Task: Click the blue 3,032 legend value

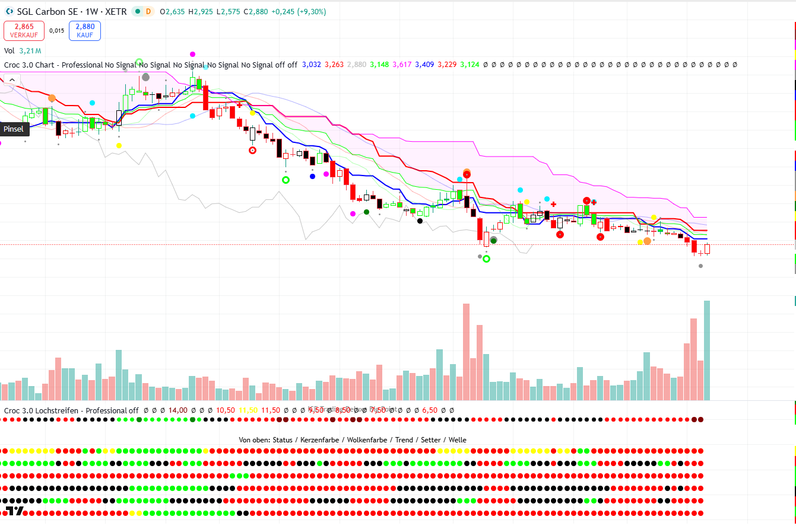Action: point(312,65)
